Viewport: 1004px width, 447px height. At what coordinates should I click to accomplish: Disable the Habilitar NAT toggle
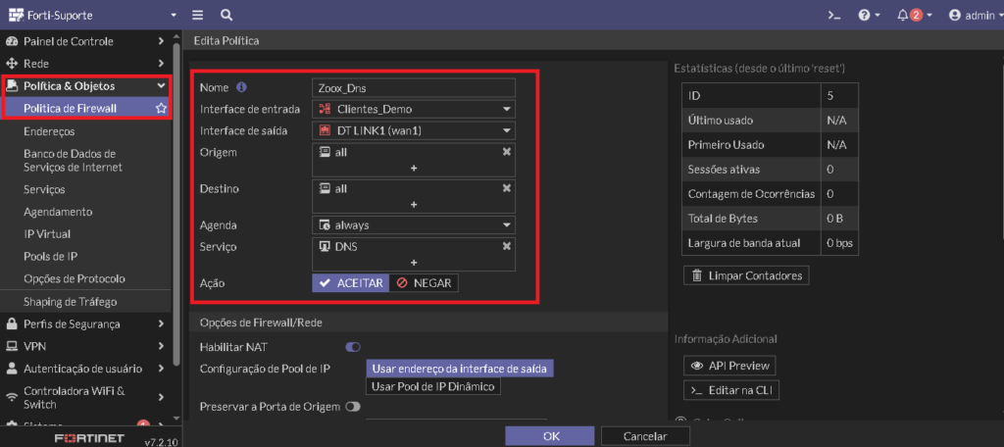pyautogui.click(x=353, y=347)
